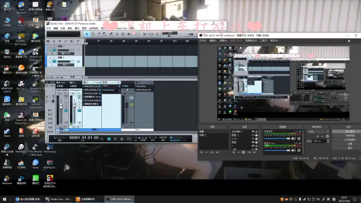Add a transition with plus in OBS

[x=318, y=136]
